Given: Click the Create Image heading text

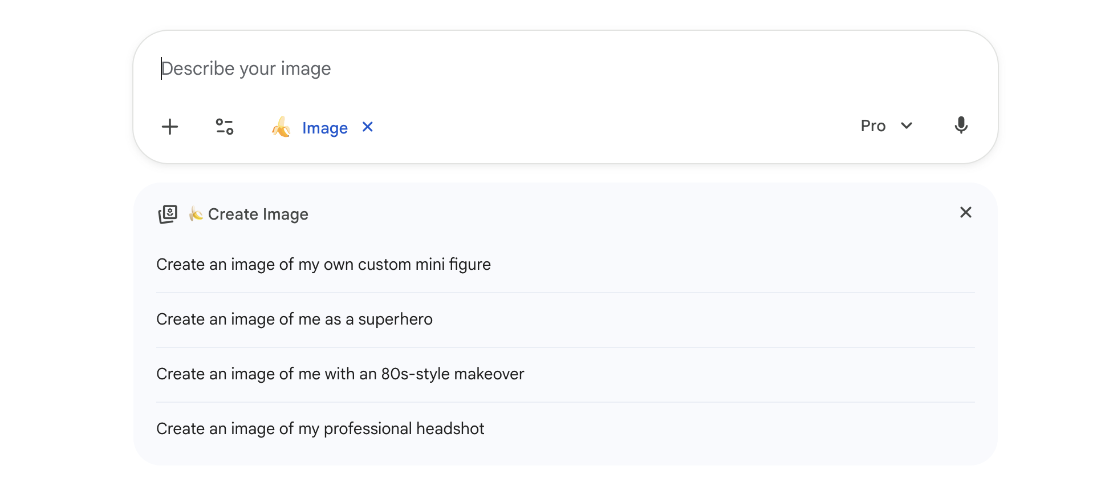Looking at the screenshot, I should point(258,214).
